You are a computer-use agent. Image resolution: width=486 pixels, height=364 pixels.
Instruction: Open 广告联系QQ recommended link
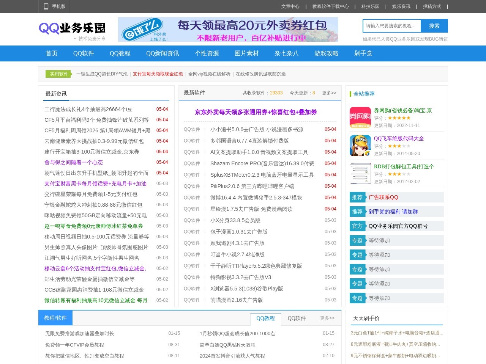(x=383, y=197)
